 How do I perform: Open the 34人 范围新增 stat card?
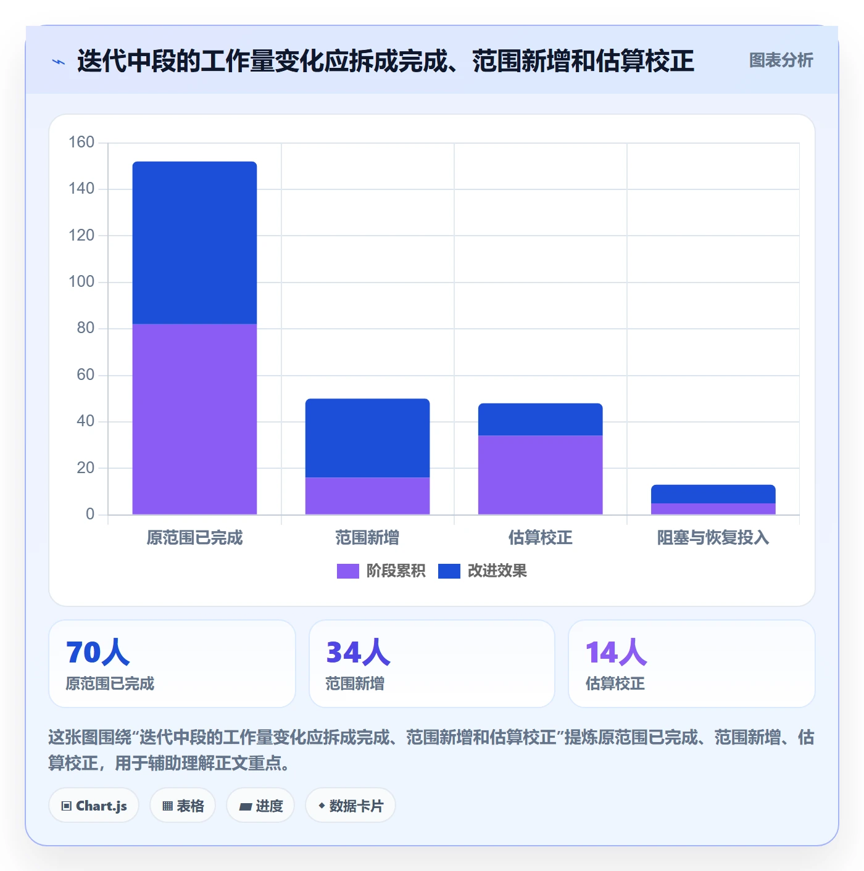[x=432, y=664]
